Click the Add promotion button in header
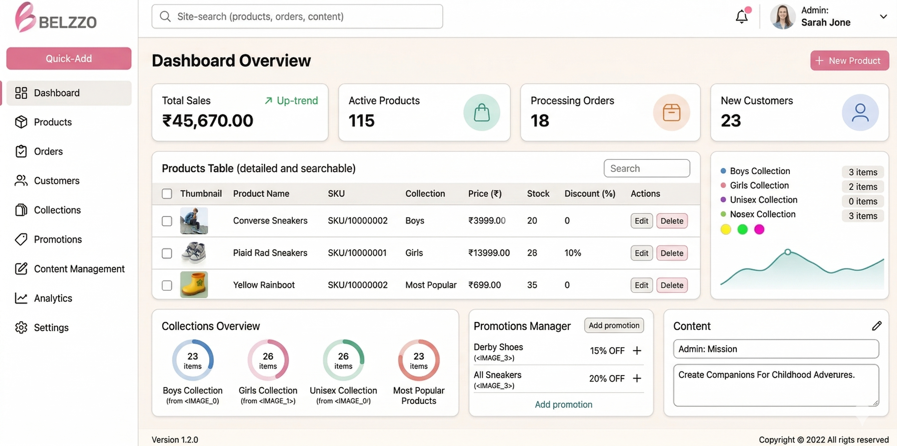 614,325
